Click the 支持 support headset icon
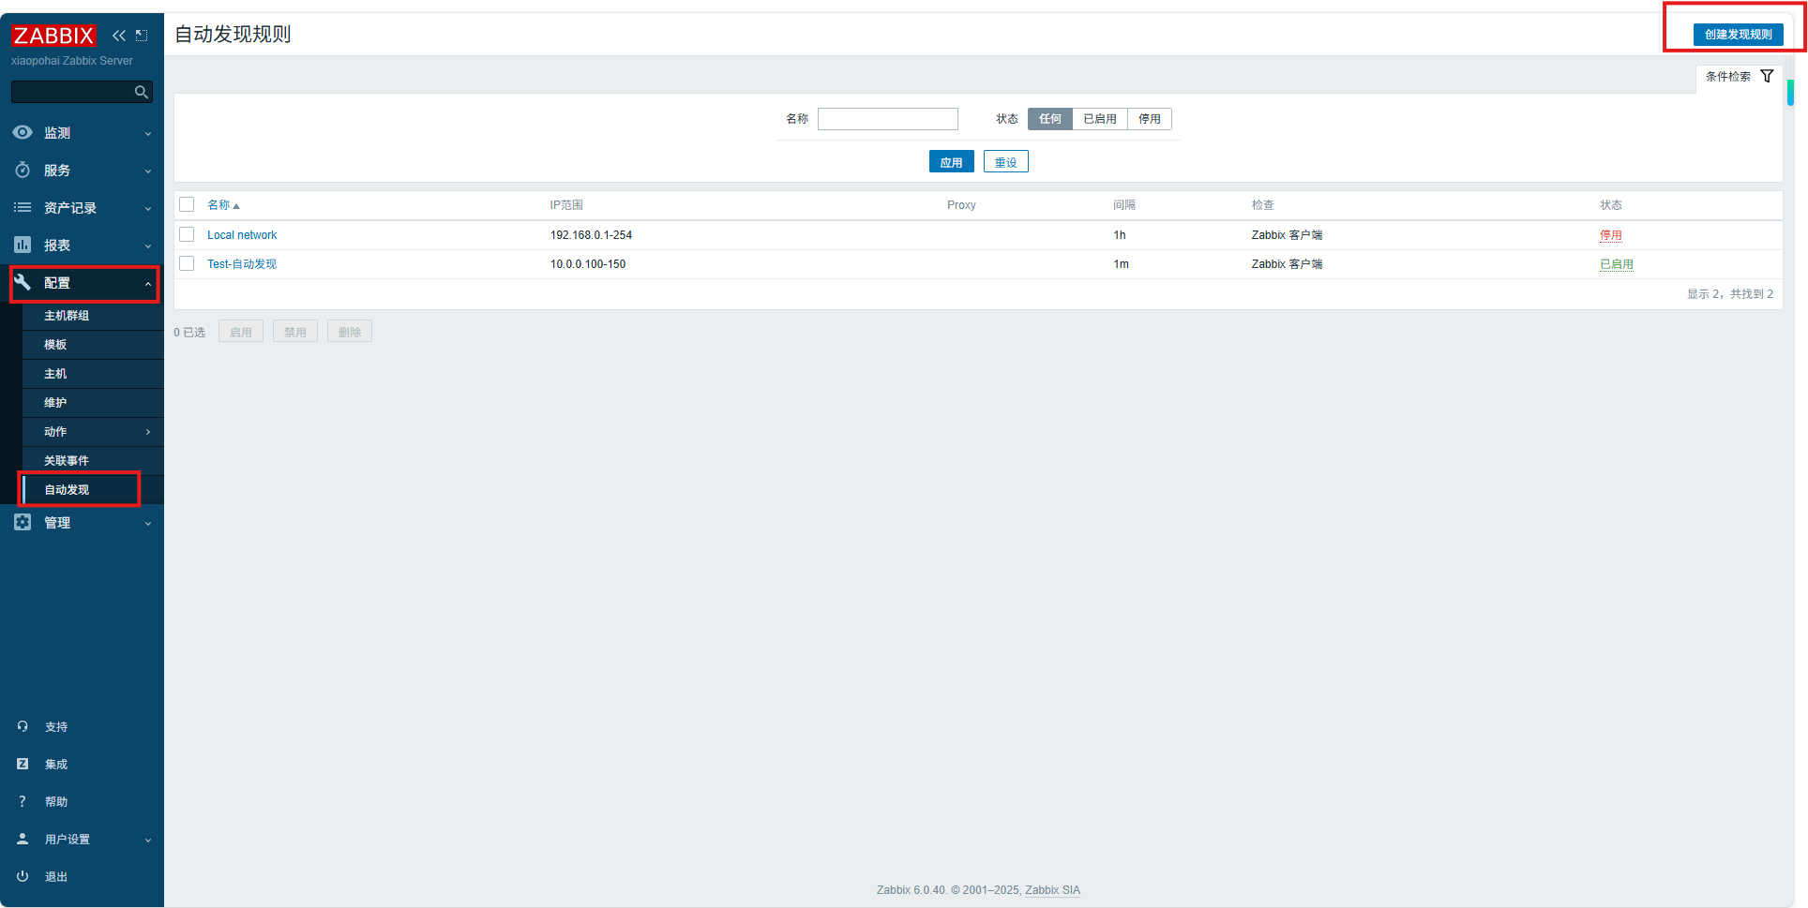Viewport: 1808px width, 908px height. tap(23, 726)
